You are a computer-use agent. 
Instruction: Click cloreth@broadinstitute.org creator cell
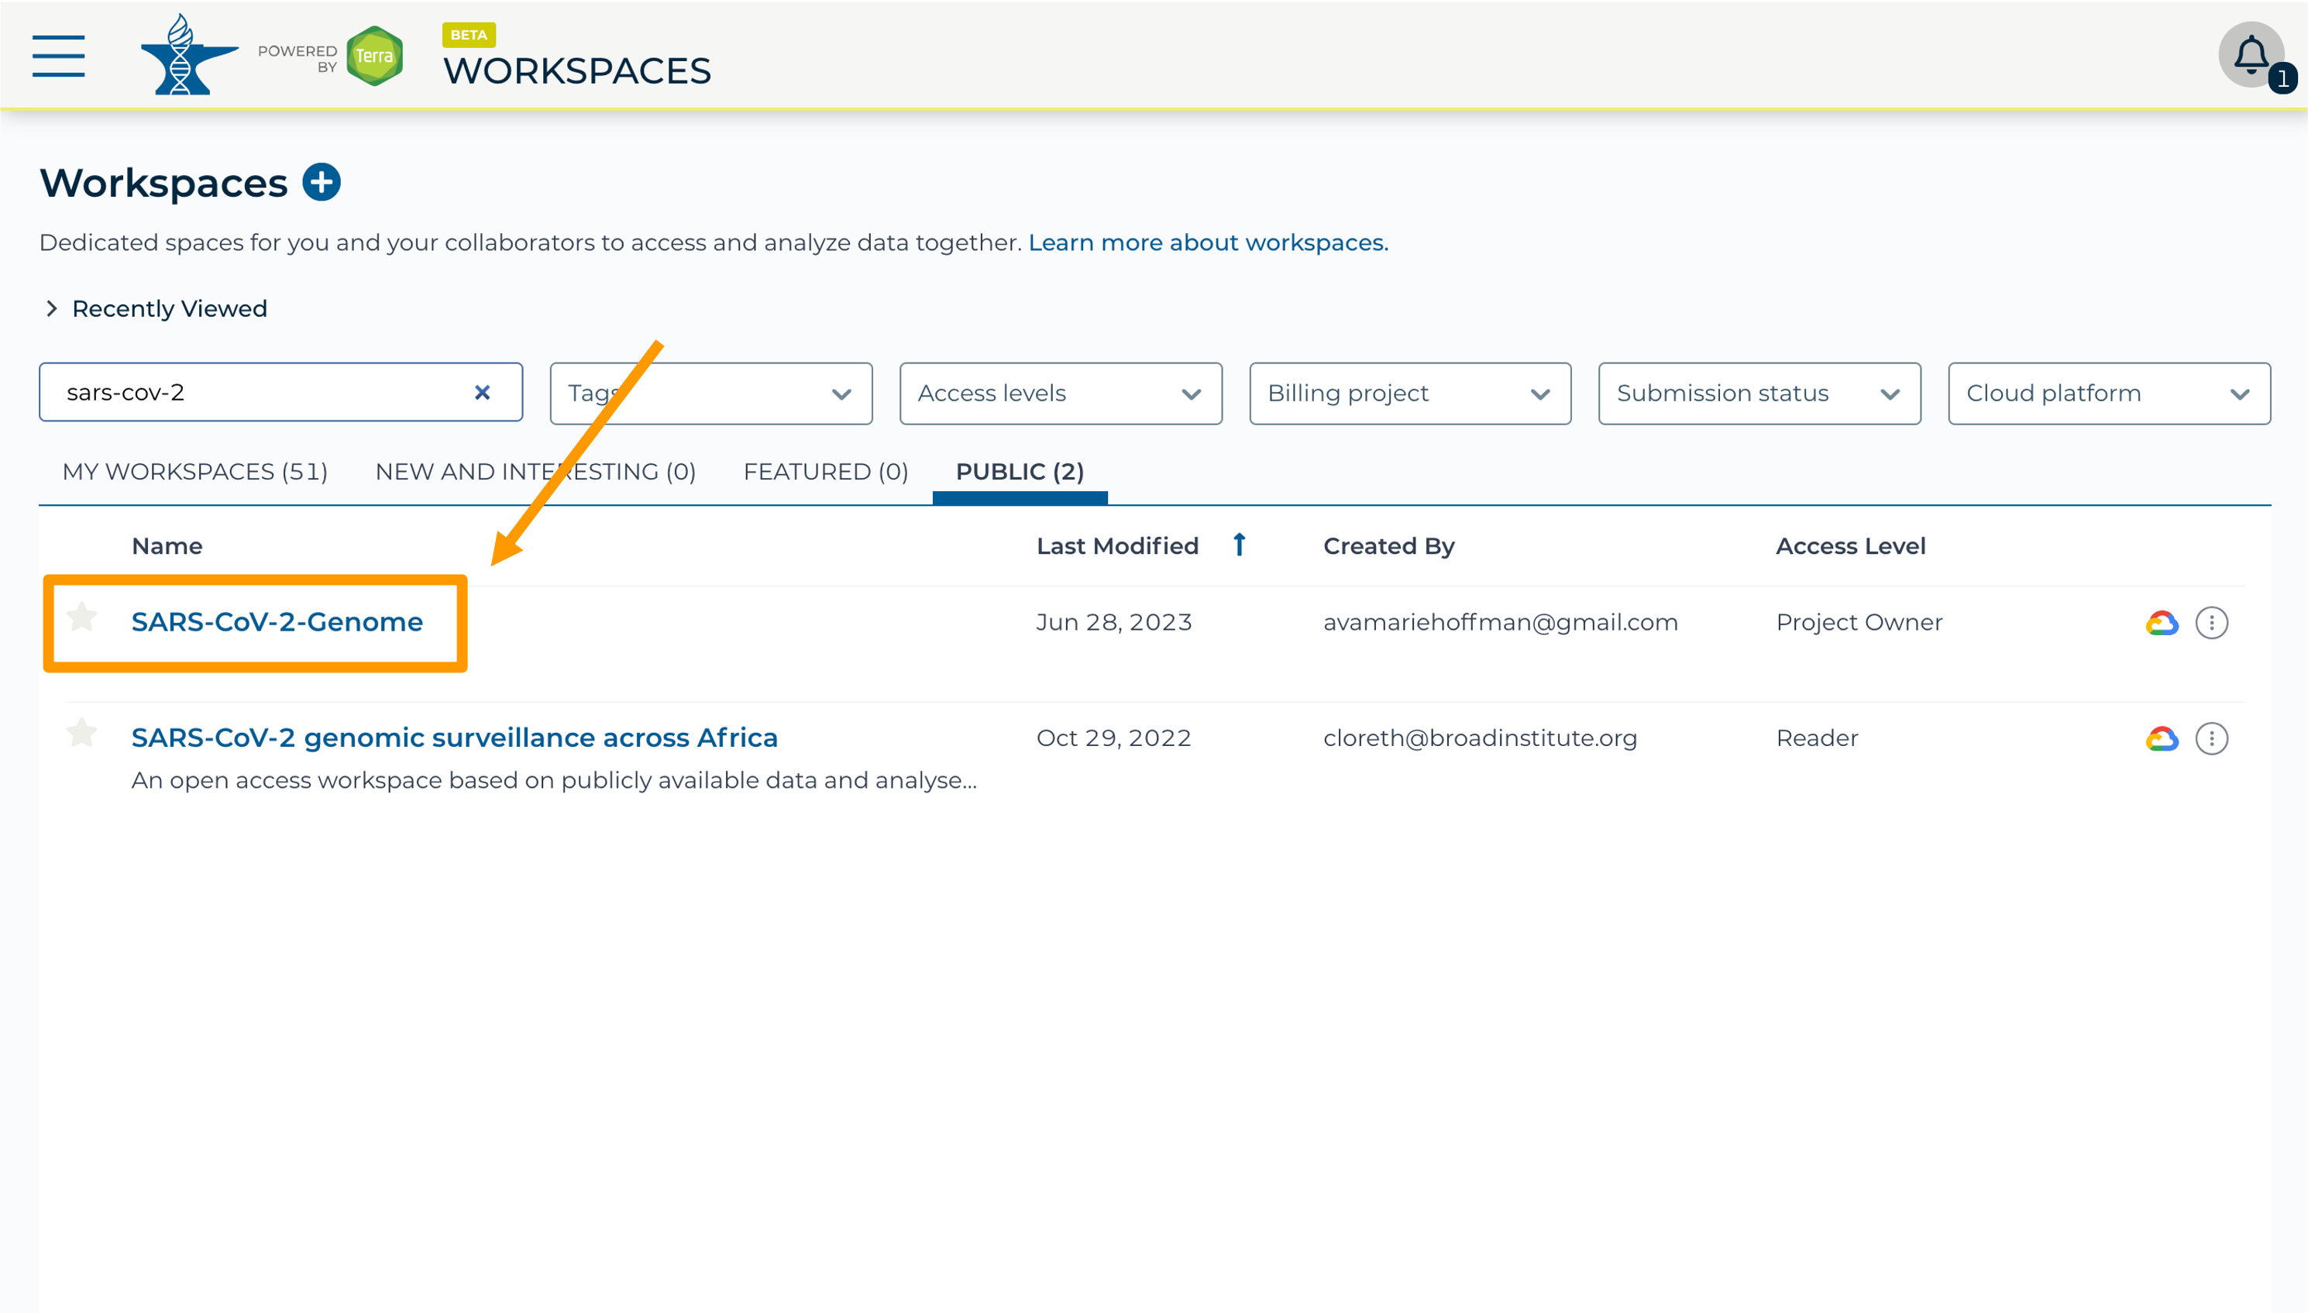1480,737
